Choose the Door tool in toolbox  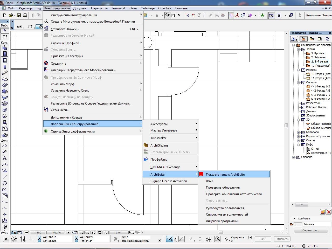pyautogui.click(x=5, y=54)
